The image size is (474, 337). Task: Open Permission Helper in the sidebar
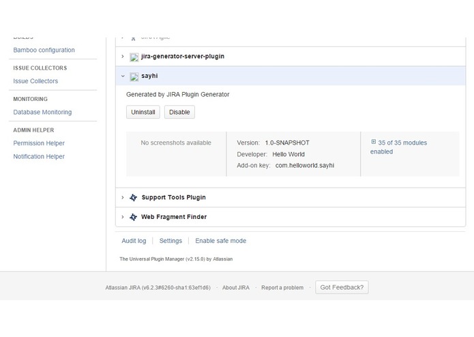point(39,143)
